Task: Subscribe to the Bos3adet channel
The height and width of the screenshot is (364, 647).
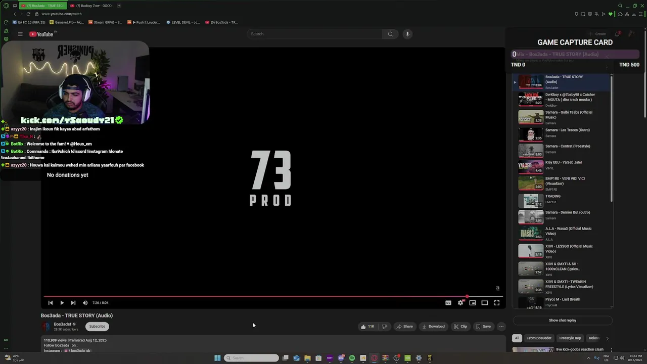Action: click(97, 327)
